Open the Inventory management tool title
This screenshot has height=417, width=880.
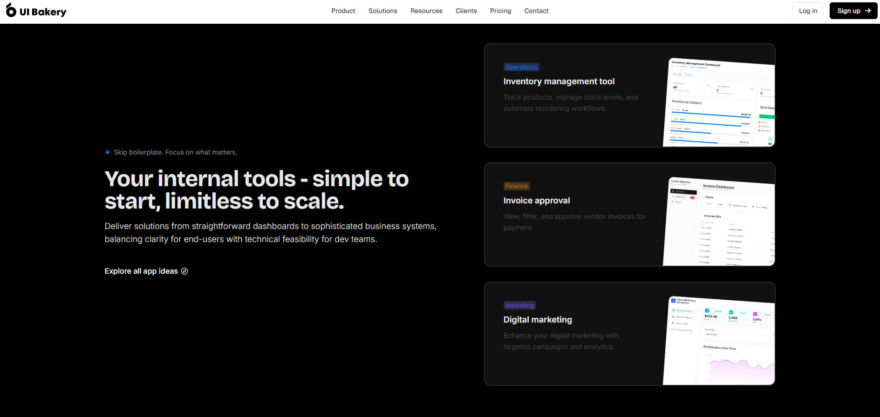pyautogui.click(x=559, y=81)
